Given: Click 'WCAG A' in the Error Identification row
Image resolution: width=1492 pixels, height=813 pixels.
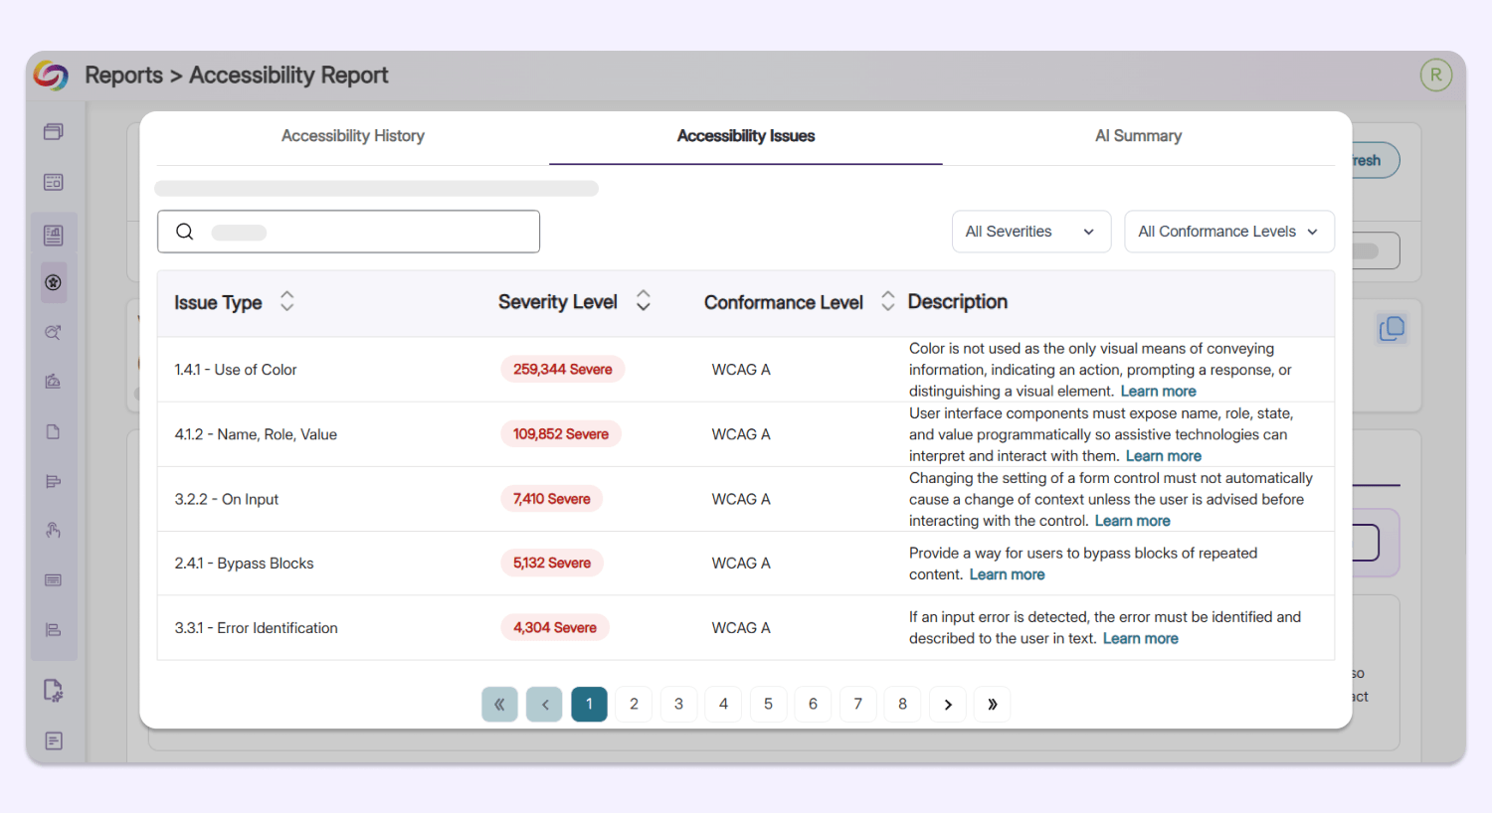Looking at the screenshot, I should coord(741,628).
